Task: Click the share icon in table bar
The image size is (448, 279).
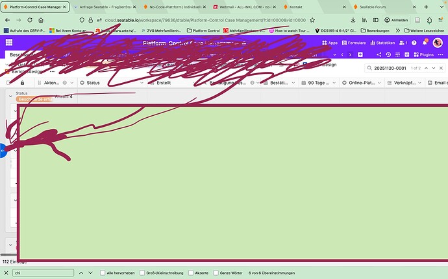Action: point(379,54)
